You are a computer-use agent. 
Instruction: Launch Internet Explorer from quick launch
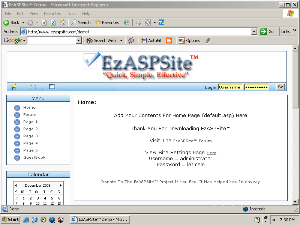click(x=26, y=220)
